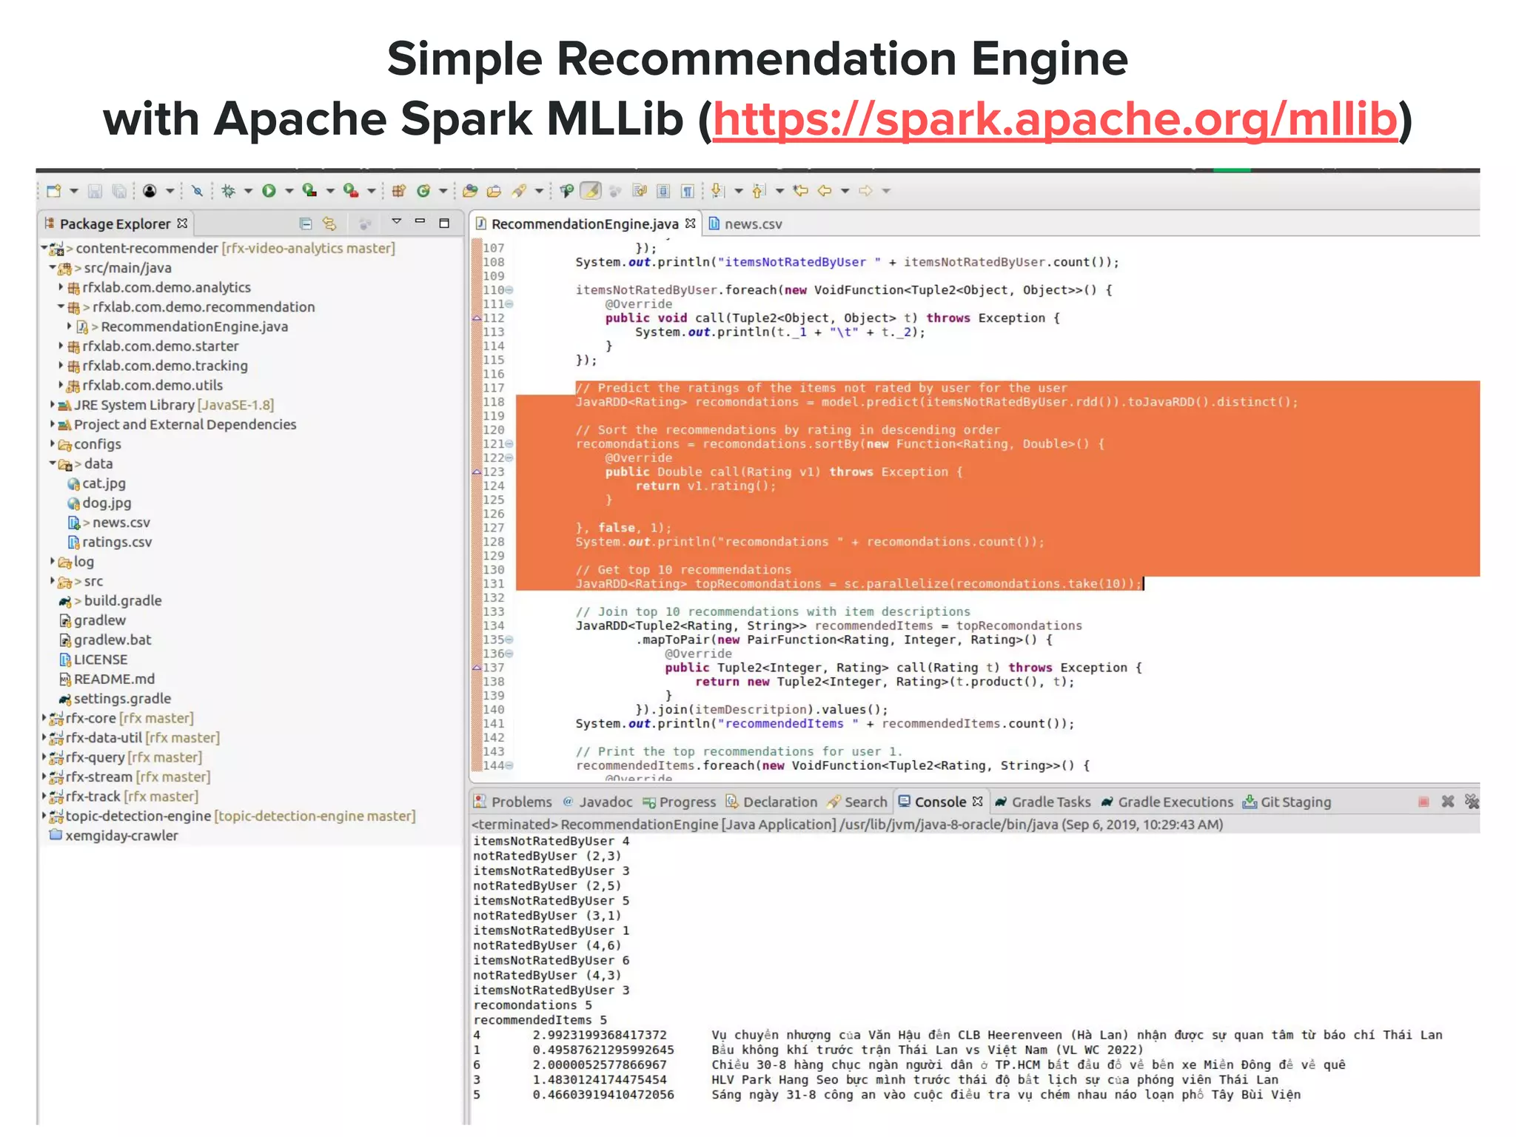Image resolution: width=1516 pixels, height=1137 pixels.
Task: Select topic-detection-engine project
Action: click(x=232, y=816)
